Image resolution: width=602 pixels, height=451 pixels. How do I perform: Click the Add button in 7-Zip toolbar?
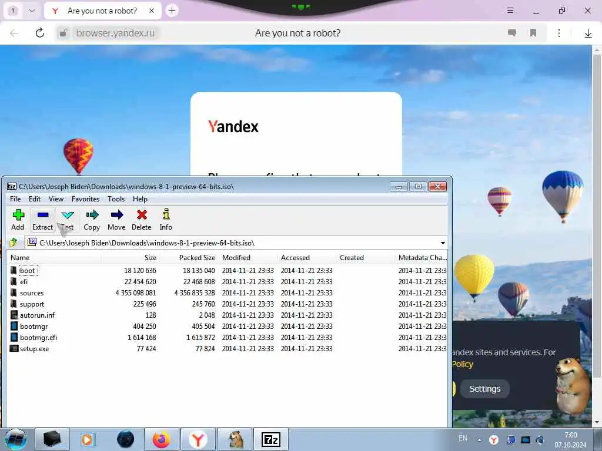tap(18, 220)
